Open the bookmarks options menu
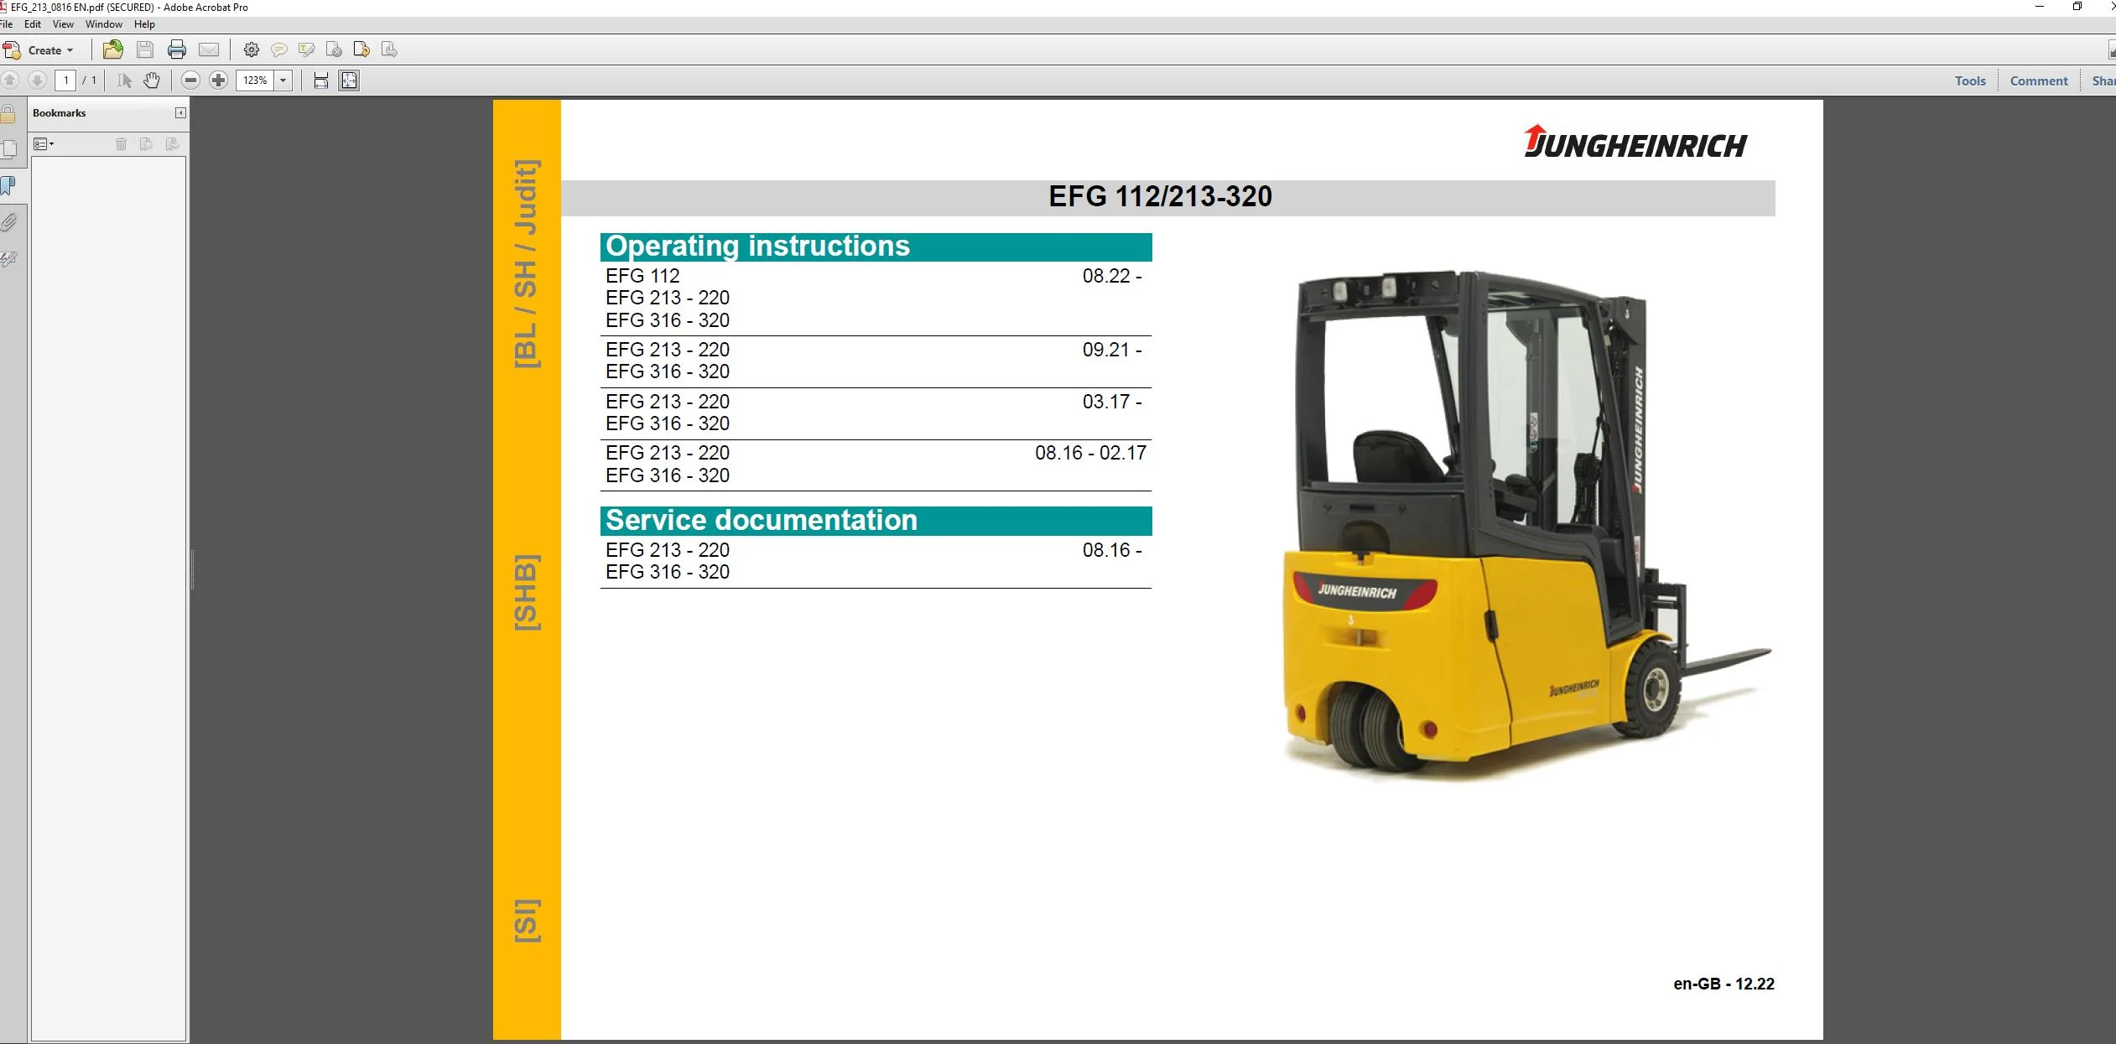Image resolution: width=2116 pixels, height=1044 pixels. pos(44,144)
